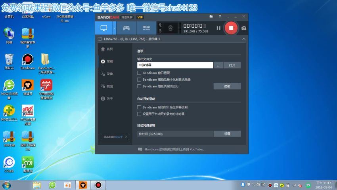This screenshot has height=190, width=337.
Task: Open 网络 network desktop icon
Action: 9,36
